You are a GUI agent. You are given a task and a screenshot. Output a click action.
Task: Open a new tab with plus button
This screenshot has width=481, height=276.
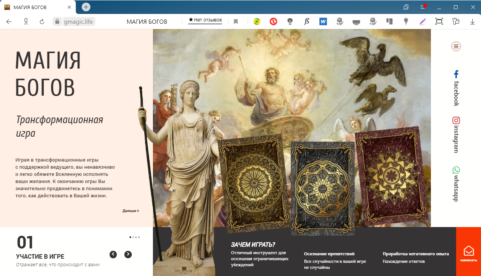click(86, 7)
